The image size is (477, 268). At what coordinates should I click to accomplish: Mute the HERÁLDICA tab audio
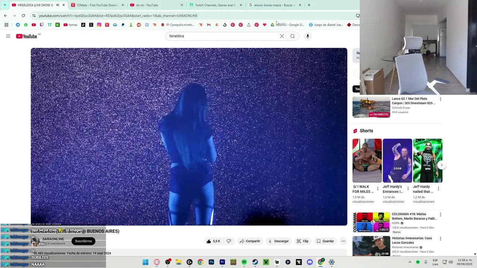tap(57, 5)
